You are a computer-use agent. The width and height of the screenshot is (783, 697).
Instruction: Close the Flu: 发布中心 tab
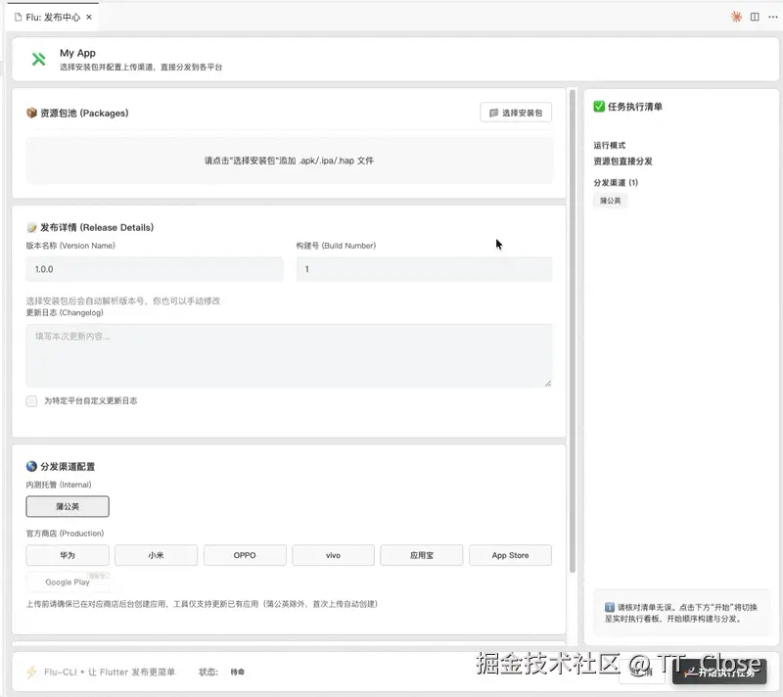pyautogui.click(x=89, y=17)
